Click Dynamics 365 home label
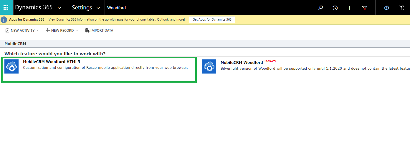The height and width of the screenshot is (155, 410). pyautogui.click(x=34, y=7)
